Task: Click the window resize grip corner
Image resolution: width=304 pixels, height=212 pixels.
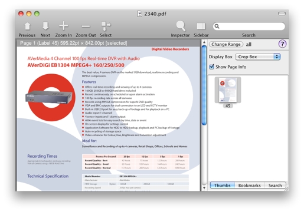Action: click(x=287, y=189)
